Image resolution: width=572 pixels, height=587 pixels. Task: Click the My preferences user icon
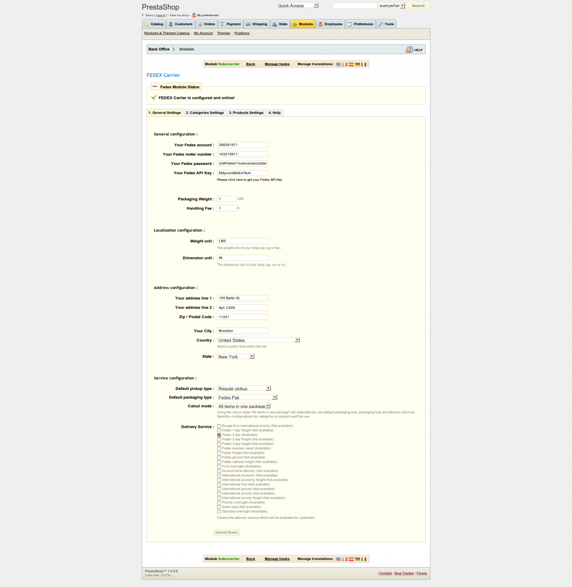coord(194,15)
